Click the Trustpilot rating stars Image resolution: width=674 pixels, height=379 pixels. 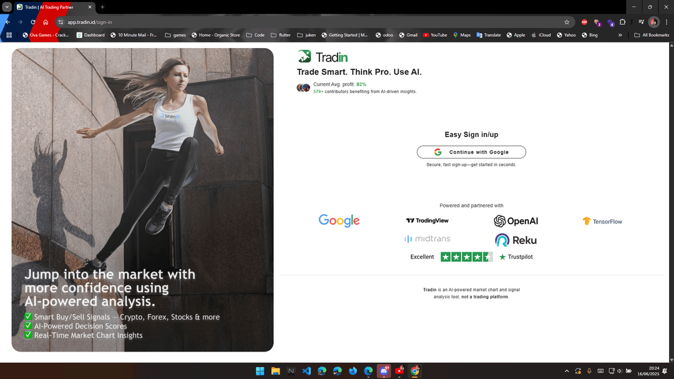point(466,257)
